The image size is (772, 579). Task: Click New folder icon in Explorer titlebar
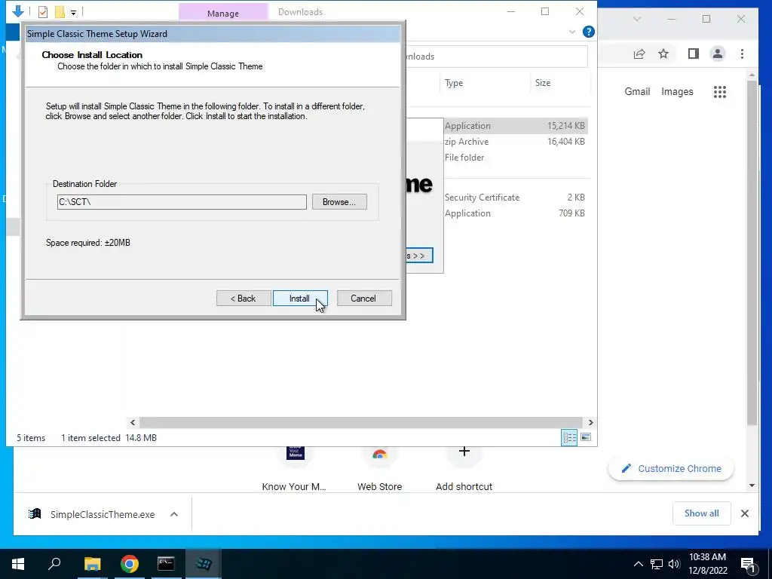(60, 11)
